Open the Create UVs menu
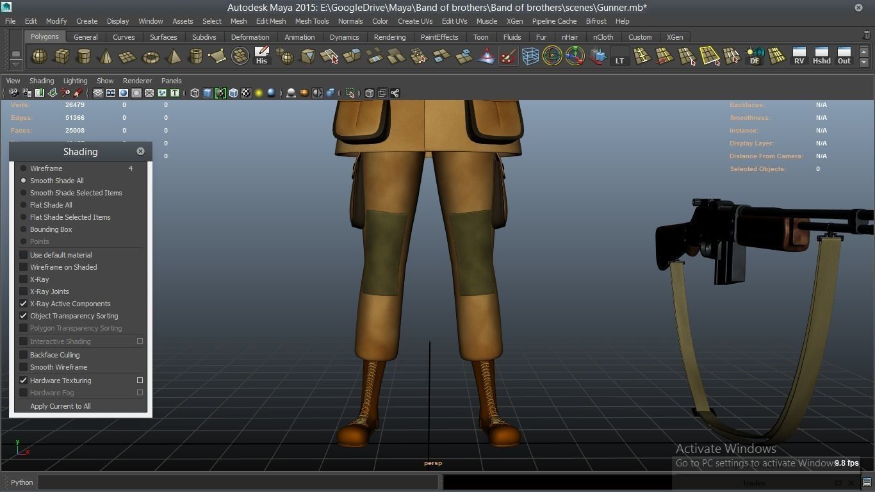 pos(415,21)
